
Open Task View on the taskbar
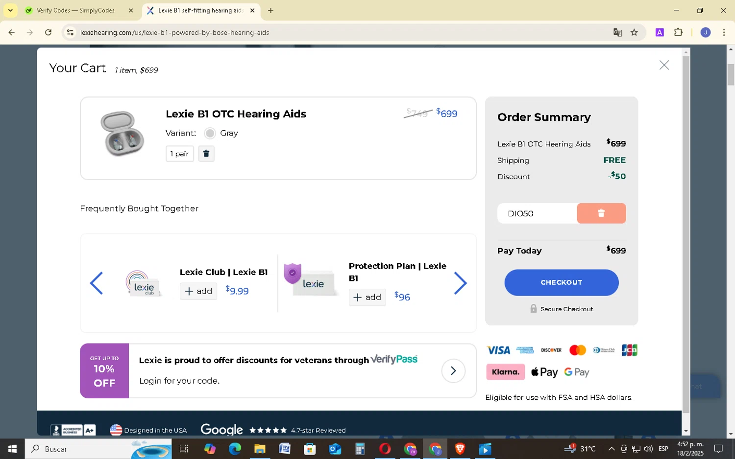pos(184,449)
